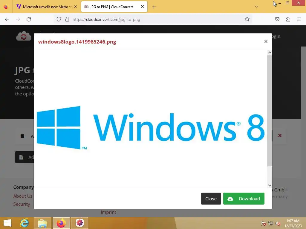
Task: Go back to the previous page
Action: point(7,19)
